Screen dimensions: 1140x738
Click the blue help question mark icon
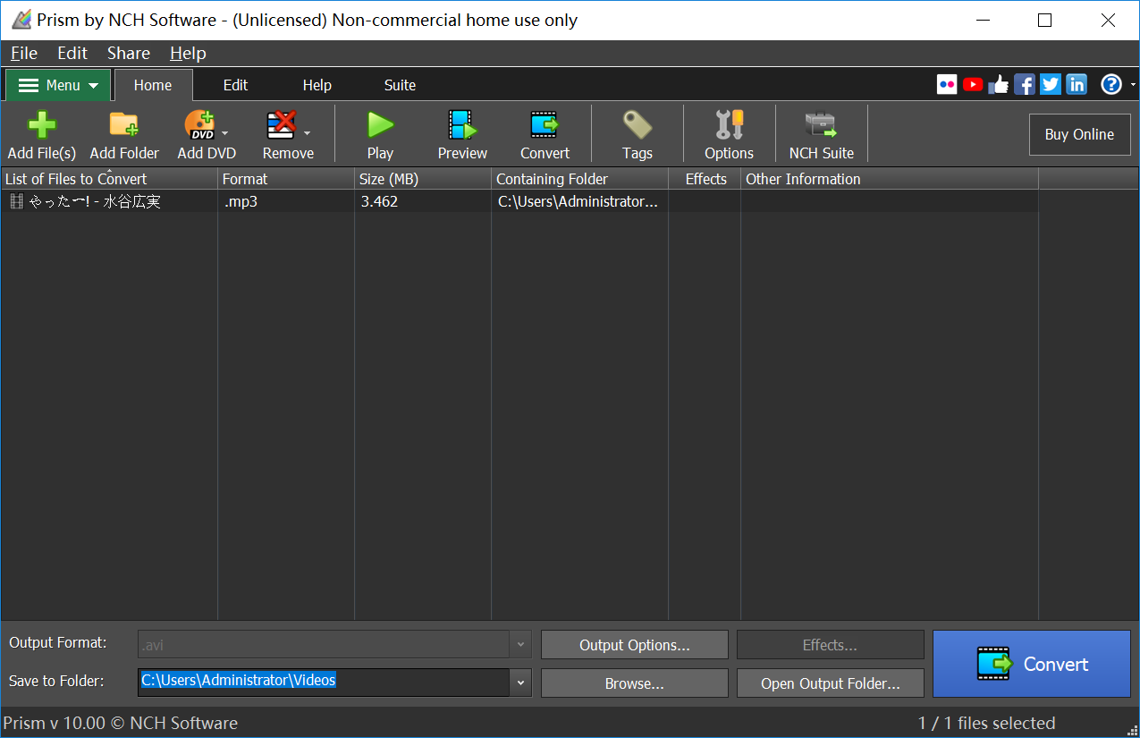coord(1111,84)
